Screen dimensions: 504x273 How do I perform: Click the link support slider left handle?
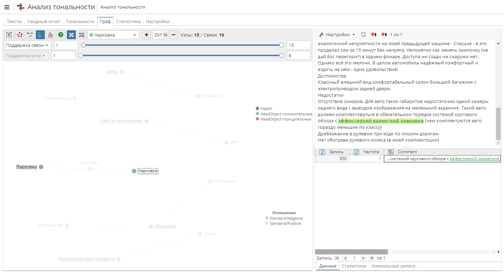(x=83, y=45)
